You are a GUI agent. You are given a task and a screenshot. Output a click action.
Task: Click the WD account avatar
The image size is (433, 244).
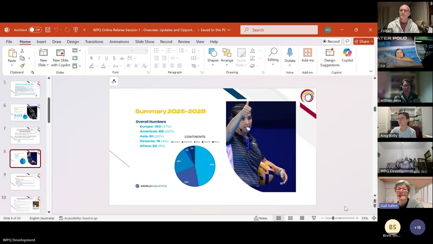click(328, 30)
